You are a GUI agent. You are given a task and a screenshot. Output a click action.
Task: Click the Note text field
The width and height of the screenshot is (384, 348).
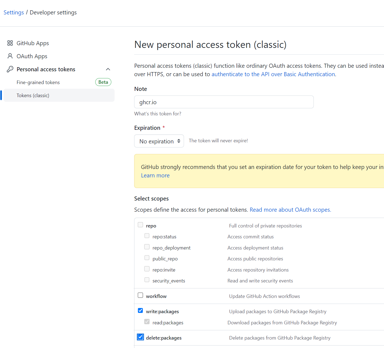coord(224,102)
